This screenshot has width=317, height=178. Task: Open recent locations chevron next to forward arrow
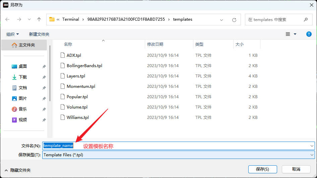coord(29,19)
